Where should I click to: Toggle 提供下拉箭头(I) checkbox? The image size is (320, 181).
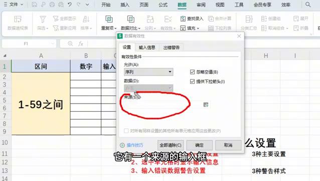[x=192, y=81]
